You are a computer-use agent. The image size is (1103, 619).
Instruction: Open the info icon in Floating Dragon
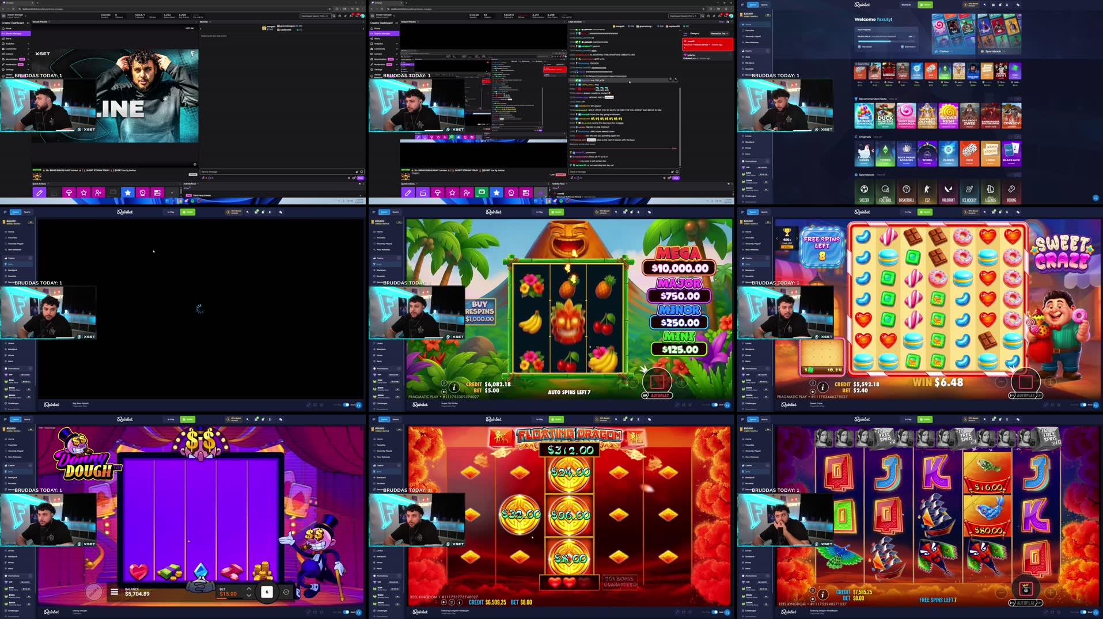459,602
